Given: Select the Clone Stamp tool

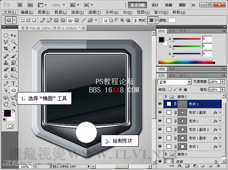Looking at the screenshot, I should [6, 63].
